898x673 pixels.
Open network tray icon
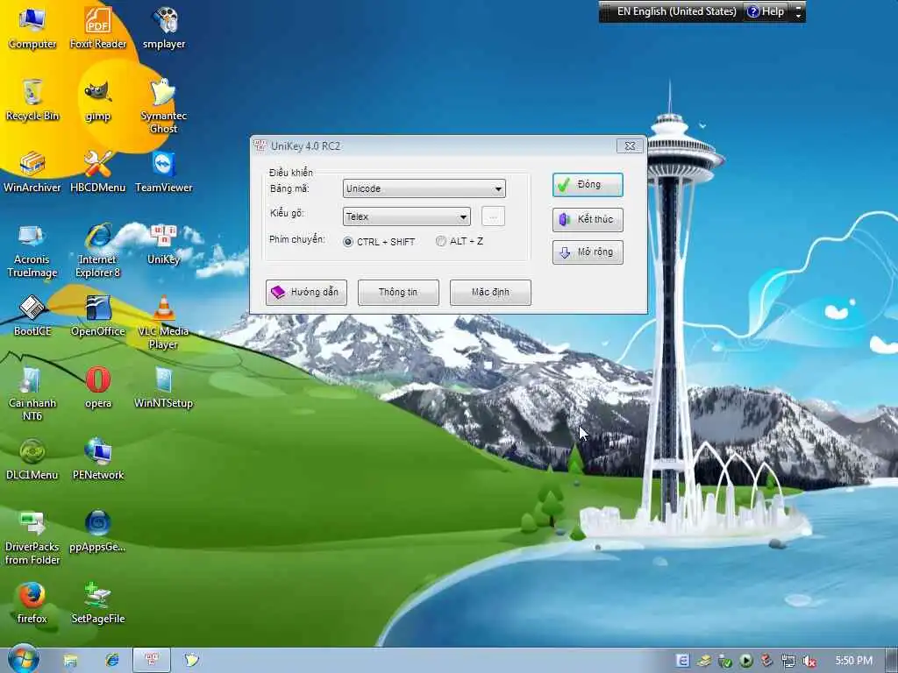click(x=788, y=661)
